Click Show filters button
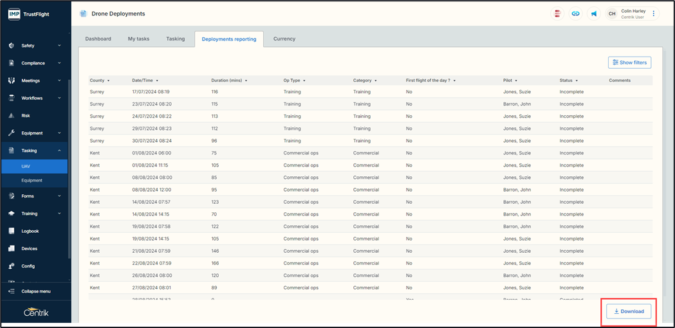 point(629,62)
